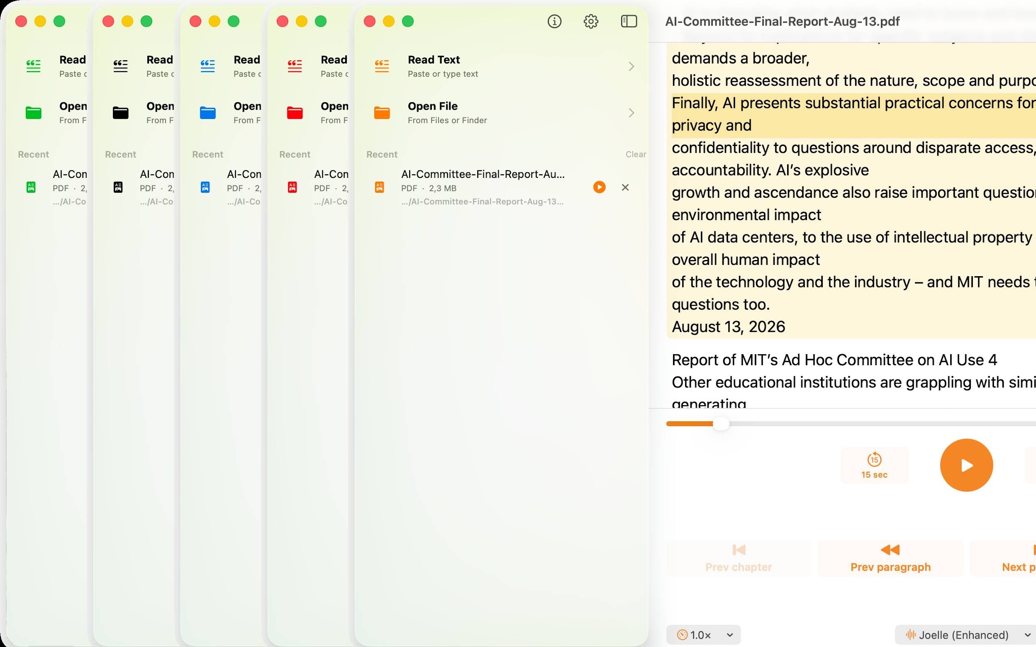Click the black Read Text quote icon
1036x647 pixels.
[x=121, y=66]
